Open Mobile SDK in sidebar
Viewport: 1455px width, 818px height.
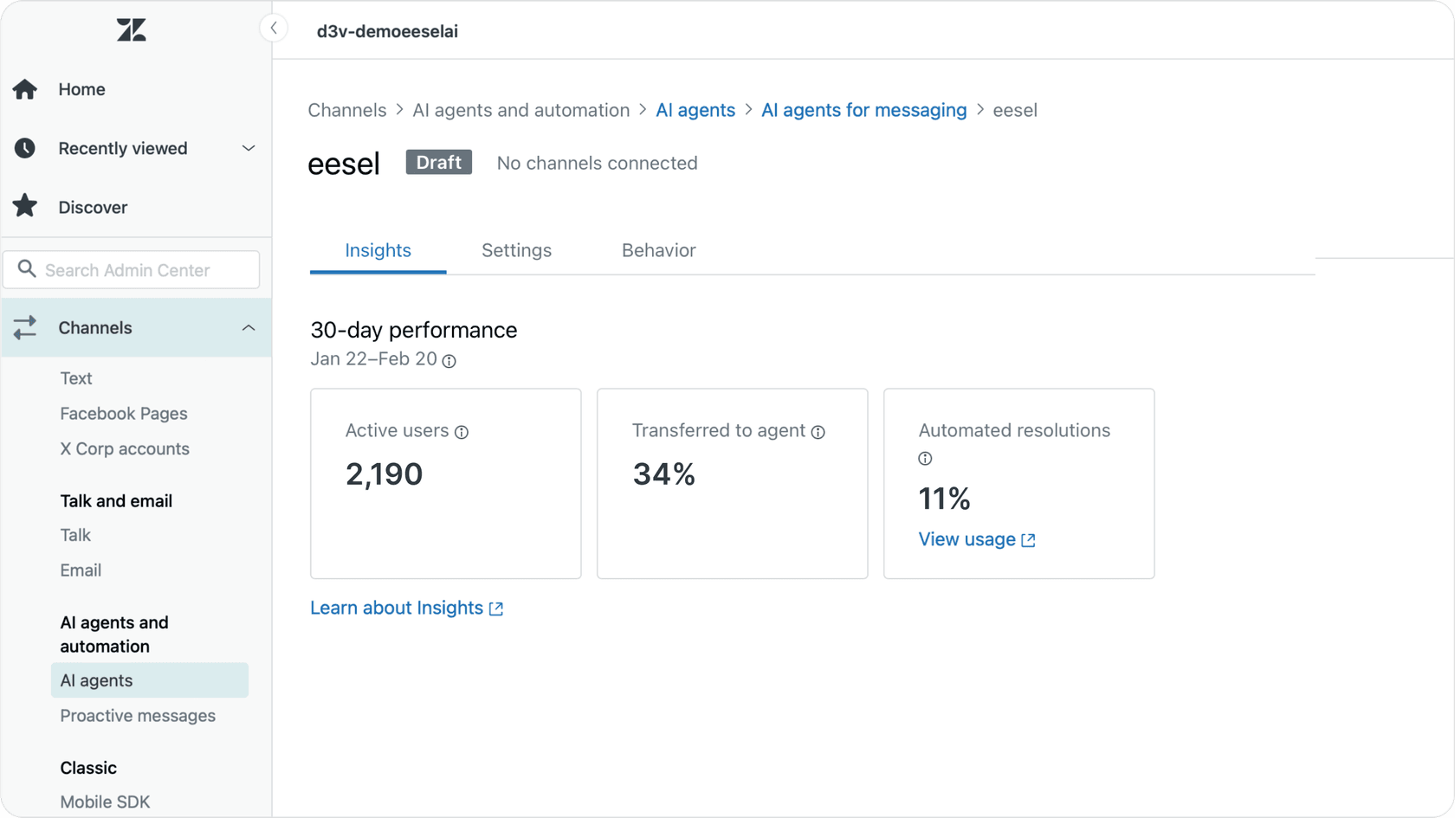click(105, 802)
